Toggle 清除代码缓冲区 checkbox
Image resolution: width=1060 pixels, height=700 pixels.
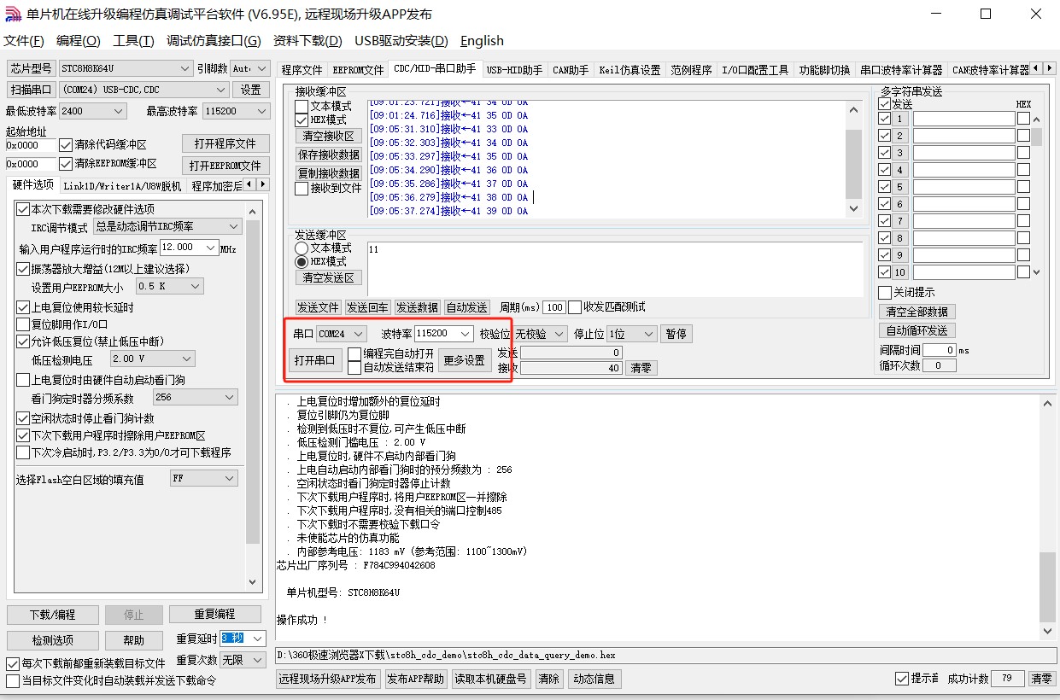tap(67, 145)
